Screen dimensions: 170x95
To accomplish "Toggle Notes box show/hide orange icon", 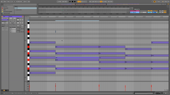I will point(23,16).
